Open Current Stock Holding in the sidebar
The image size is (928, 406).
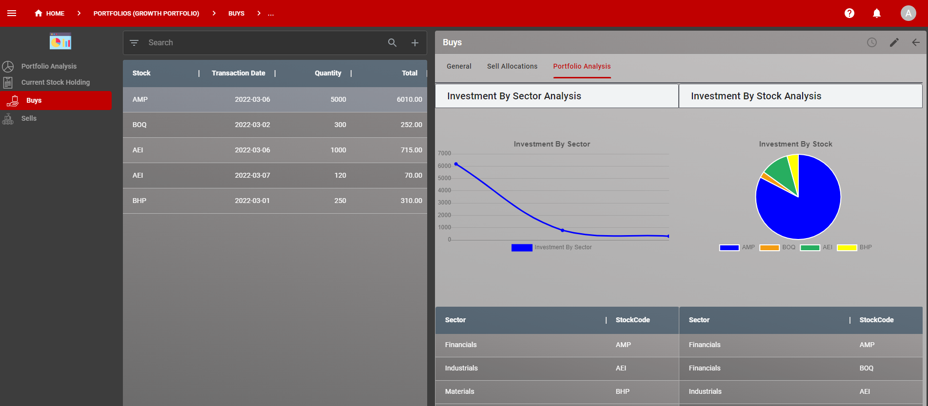tap(56, 82)
